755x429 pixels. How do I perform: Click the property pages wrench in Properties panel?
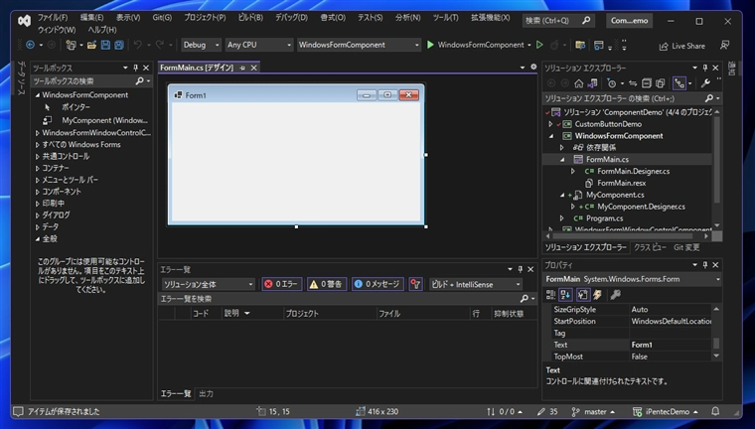click(615, 295)
